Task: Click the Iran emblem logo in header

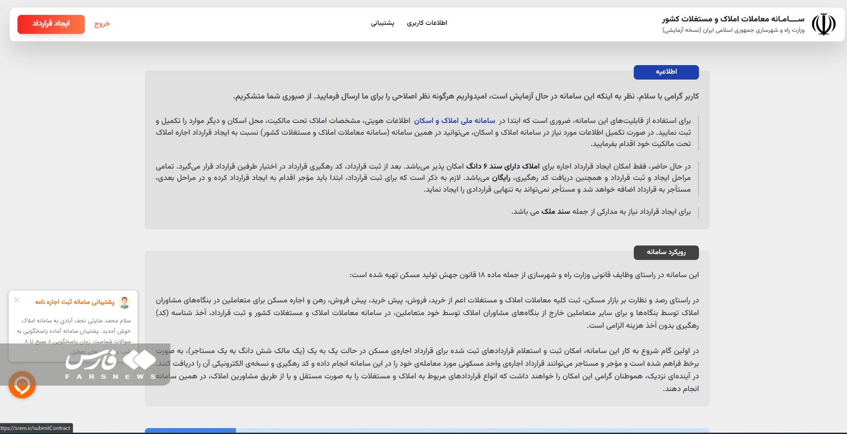Action: (x=823, y=24)
